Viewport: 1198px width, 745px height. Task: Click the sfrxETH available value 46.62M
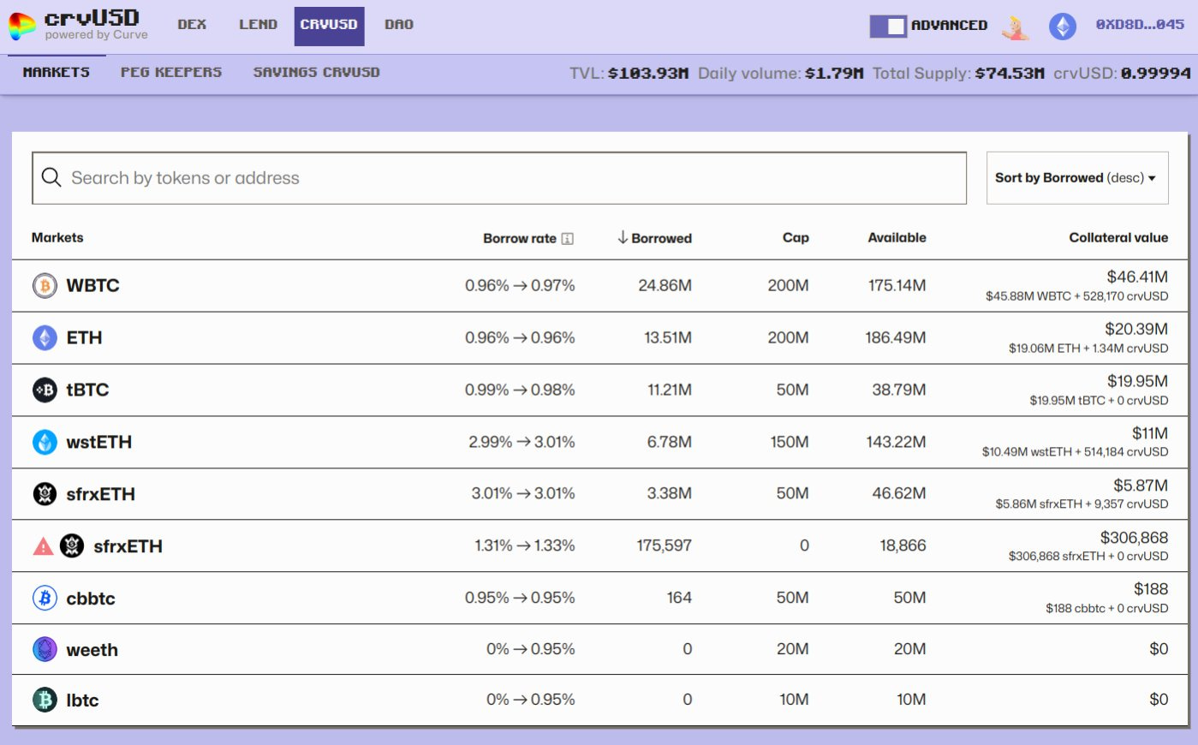click(x=898, y=493)
